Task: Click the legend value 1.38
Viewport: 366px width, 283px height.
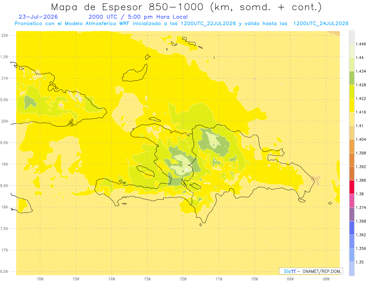Action: pos(360,194)
